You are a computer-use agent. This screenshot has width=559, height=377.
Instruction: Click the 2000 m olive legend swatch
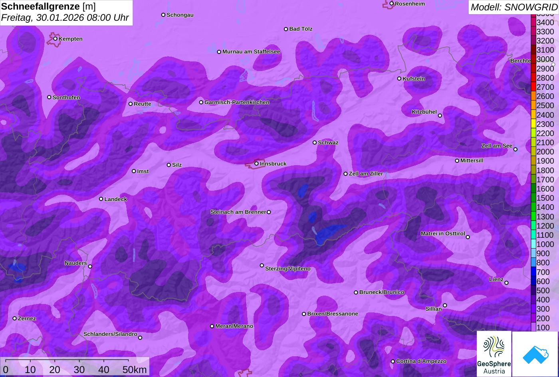pyautogui.click(x=533, y=152)
